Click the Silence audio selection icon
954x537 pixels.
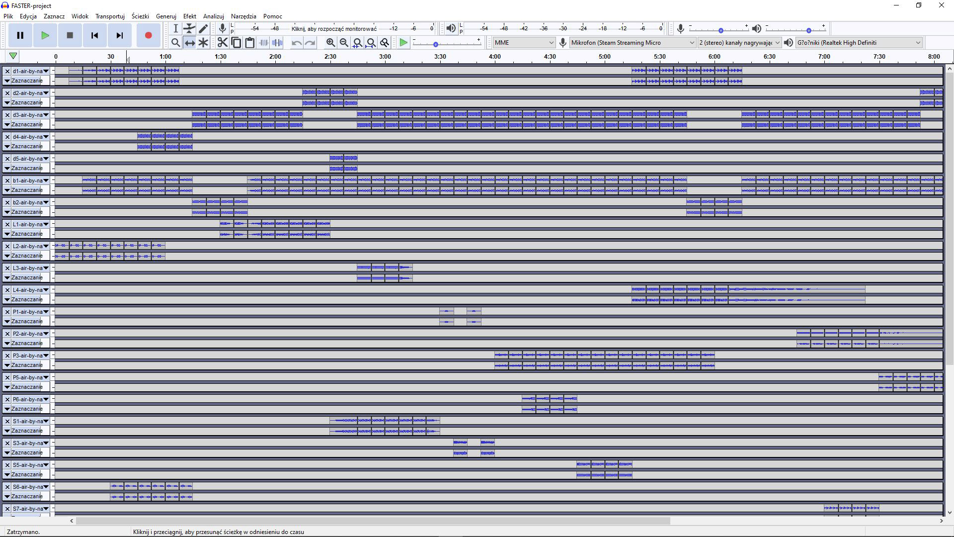pyautogui.click(x=277, y=43)
